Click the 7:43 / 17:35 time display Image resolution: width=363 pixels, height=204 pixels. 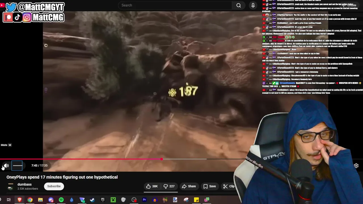click(x=39, y=165)
